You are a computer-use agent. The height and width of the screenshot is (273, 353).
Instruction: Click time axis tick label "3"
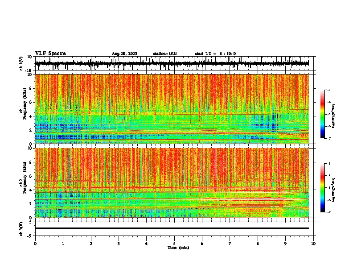119,244
